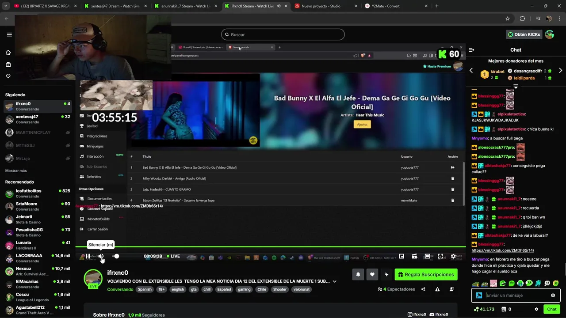Click the Buscar search field
566x318 pixels.
(283, 34)
